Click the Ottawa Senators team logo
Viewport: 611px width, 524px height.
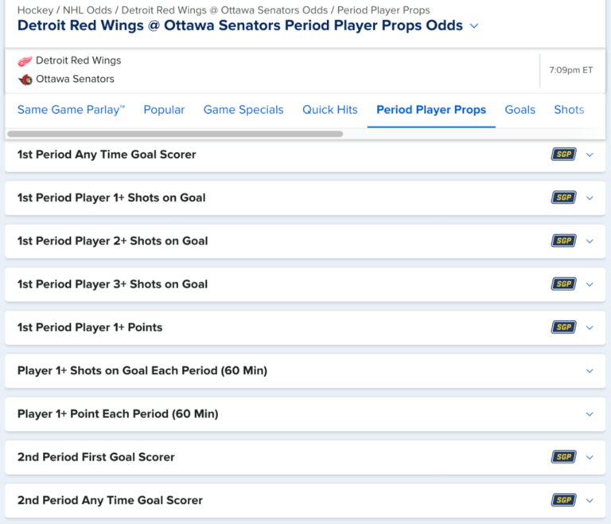click(x=25, y=80)
